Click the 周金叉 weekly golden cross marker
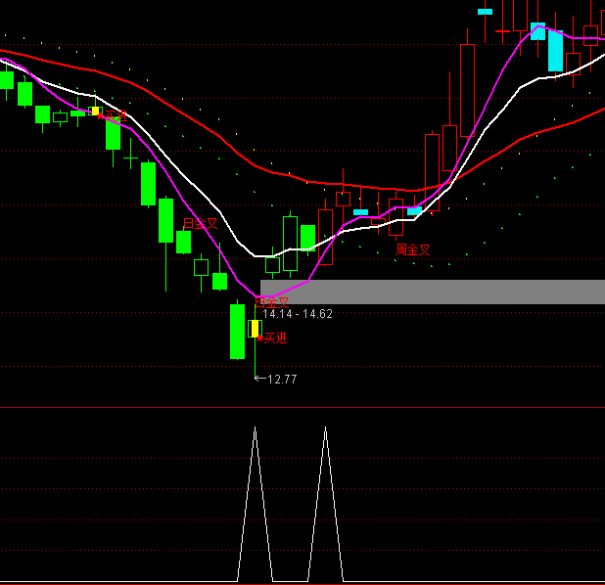Viewport: 605px width, 585px height. click(x=412, y=249)
